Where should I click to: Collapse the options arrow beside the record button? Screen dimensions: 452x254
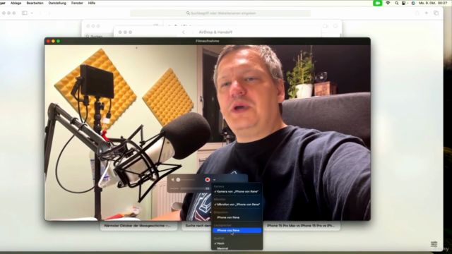[x=214, y=180]
